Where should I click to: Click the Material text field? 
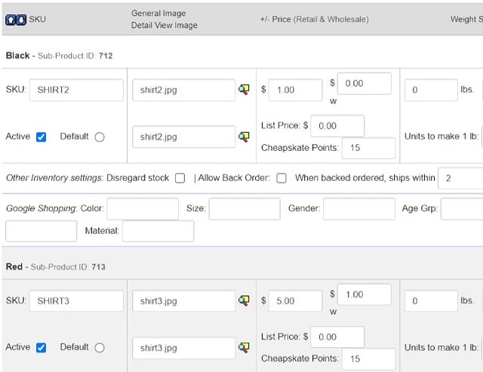coord(158,230)
